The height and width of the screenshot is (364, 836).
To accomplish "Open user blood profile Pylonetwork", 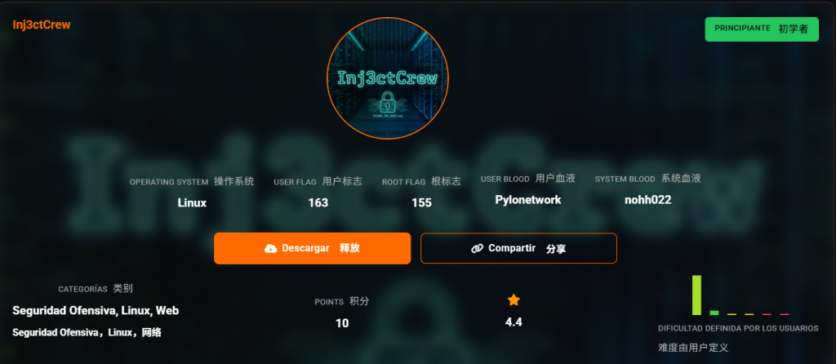I will tap(528, 200).
